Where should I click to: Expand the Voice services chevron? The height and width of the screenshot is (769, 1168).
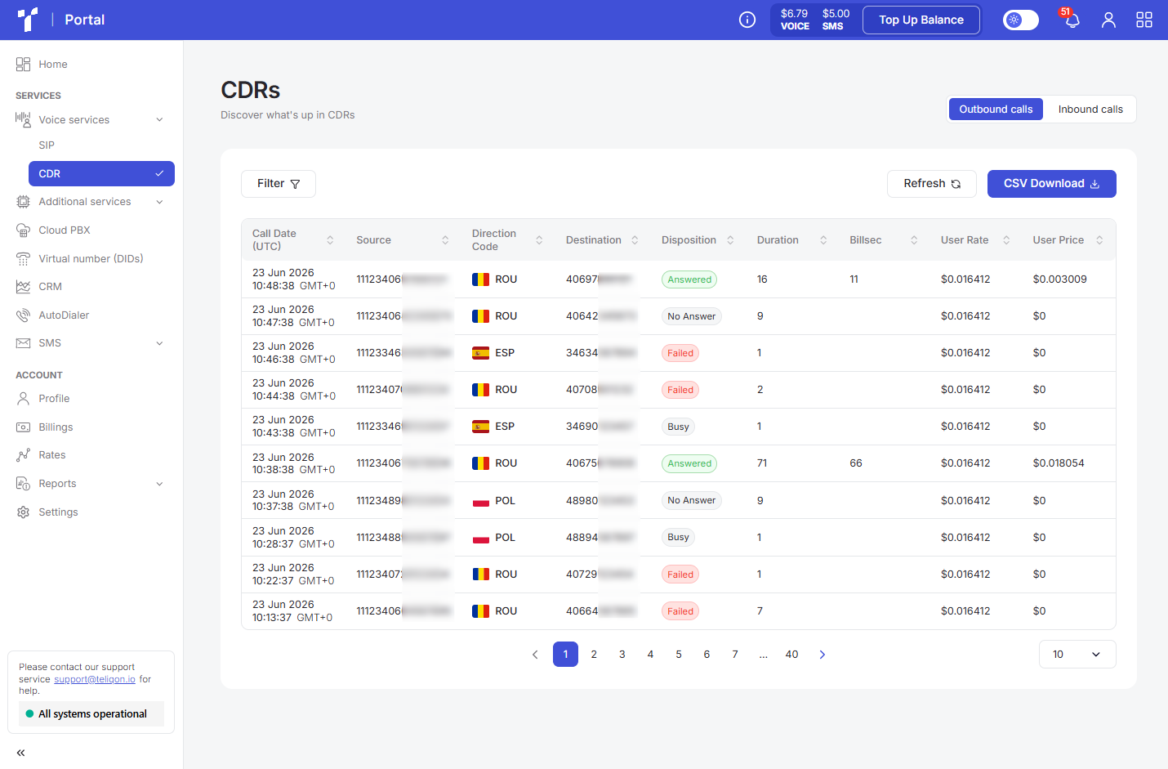pyautogui.click(x=159, y=120)
